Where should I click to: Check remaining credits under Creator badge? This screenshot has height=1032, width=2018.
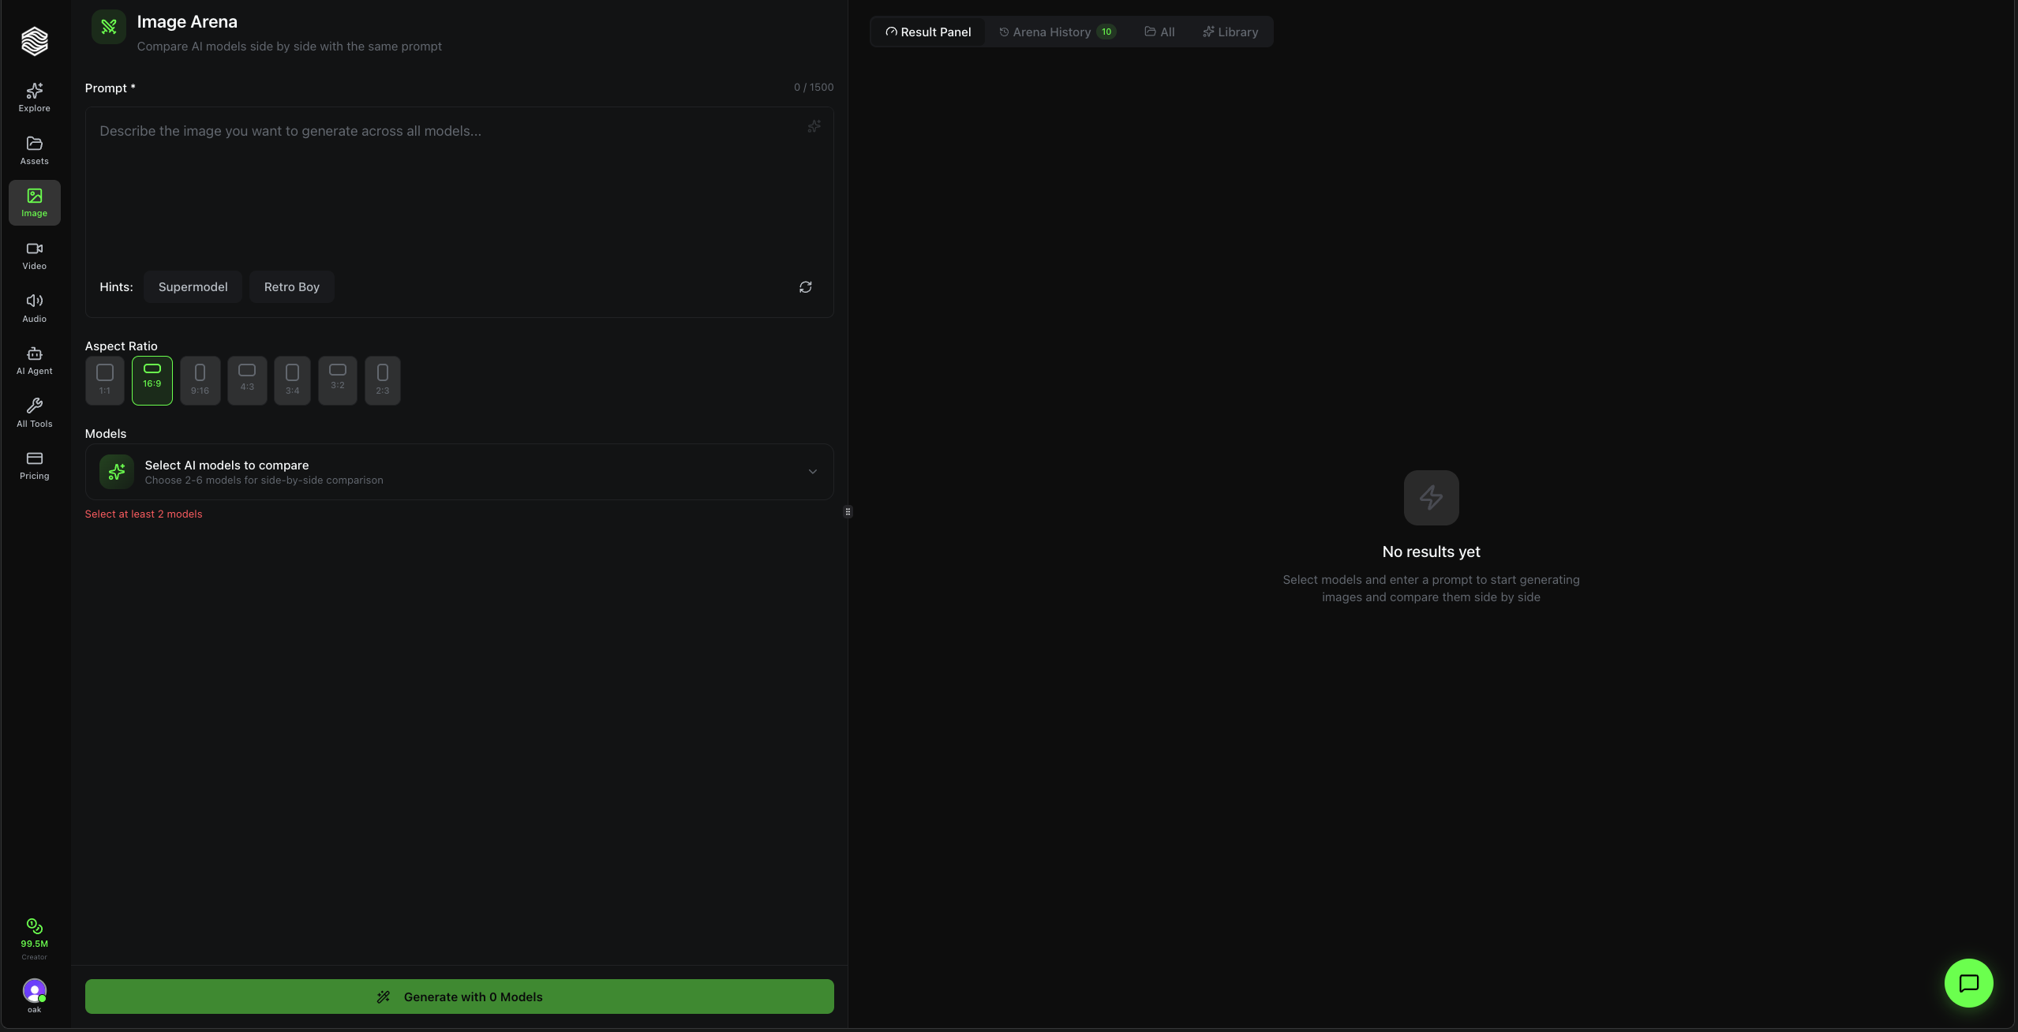34,937
